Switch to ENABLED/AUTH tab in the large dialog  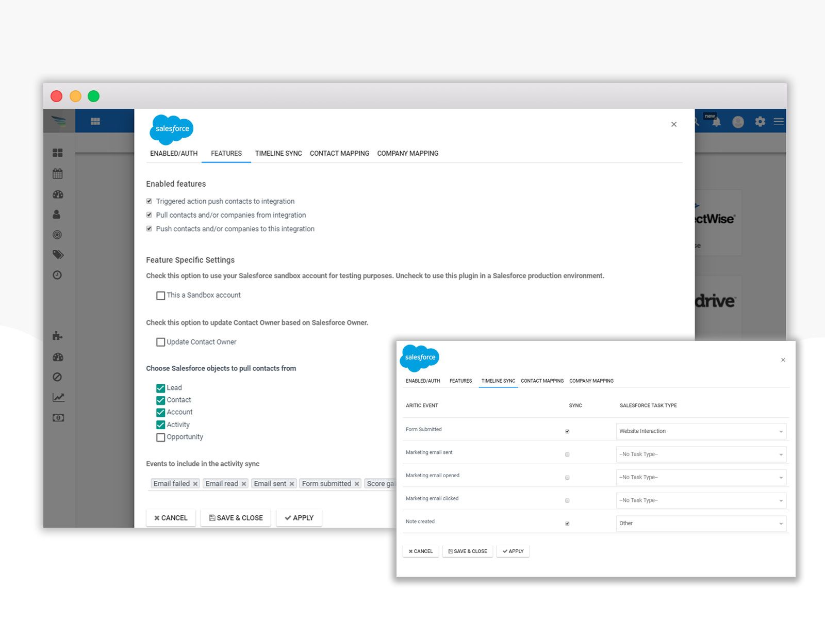pos(174,153)
